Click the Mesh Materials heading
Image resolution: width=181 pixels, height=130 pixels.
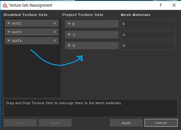click(x=136, y=15)
